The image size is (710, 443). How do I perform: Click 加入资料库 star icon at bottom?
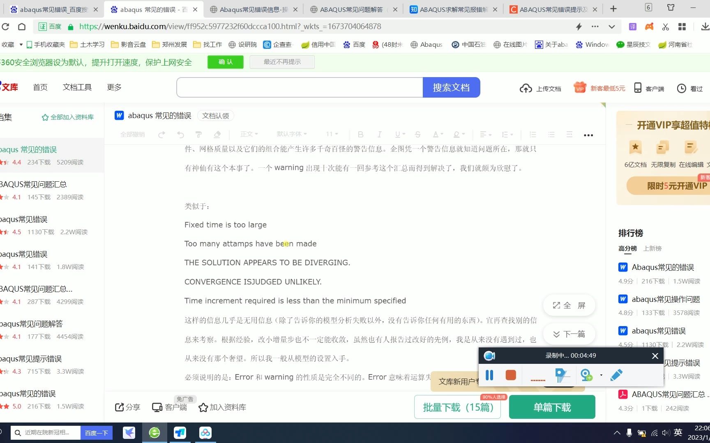[x=222, y=407]
